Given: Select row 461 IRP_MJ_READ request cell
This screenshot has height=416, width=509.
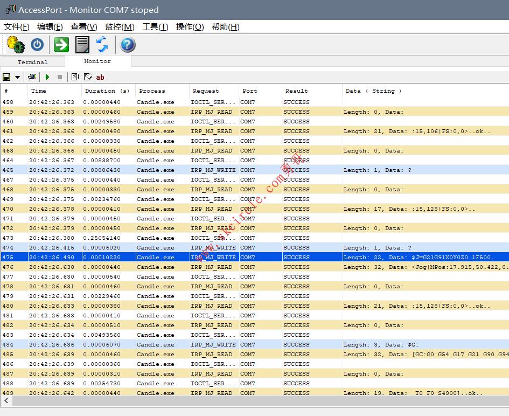Looking at the screenshot, I should coord(211,131).
